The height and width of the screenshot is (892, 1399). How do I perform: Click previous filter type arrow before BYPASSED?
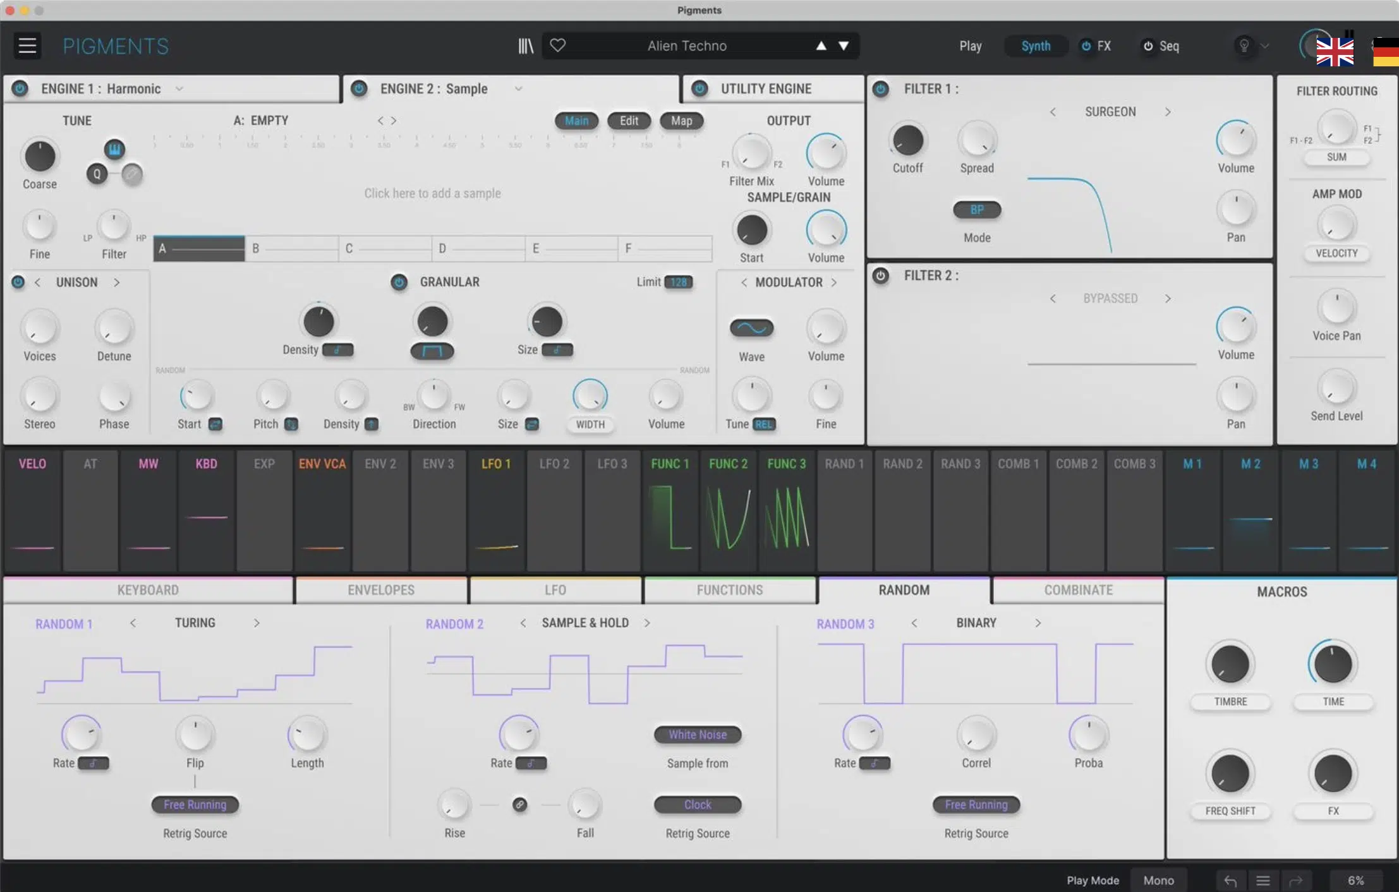(1053, 298)
